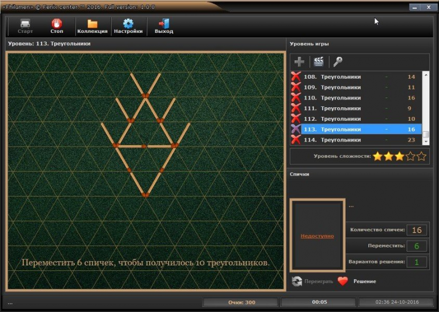Click the clapperboard icon in level panel
The width and height of the screenshot is (439, 312).
(318, 61)
